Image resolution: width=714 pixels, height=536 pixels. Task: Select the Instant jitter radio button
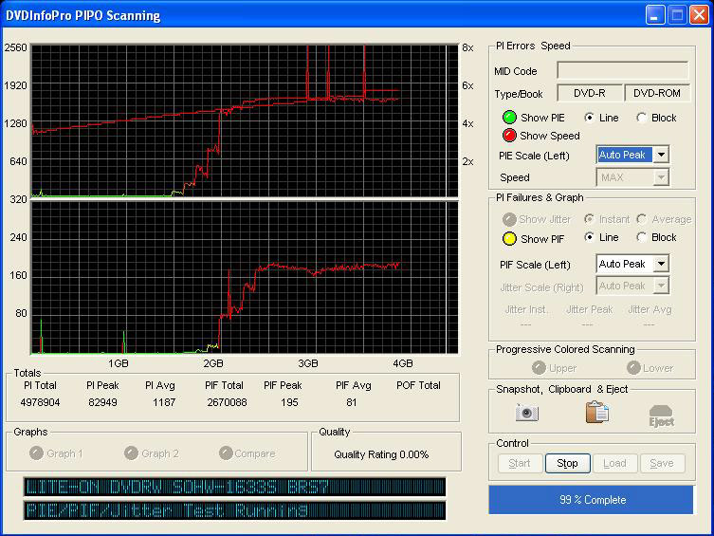pyautogui.click(x=589, y=219)
